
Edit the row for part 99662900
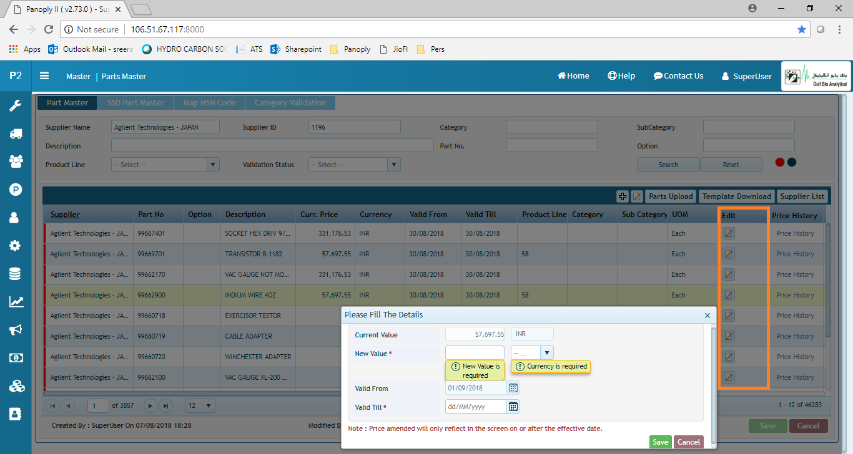point(729,295)
